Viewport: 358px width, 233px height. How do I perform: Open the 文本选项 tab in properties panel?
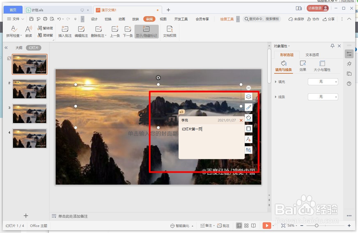pyautogui.click(x=312, y=55)
